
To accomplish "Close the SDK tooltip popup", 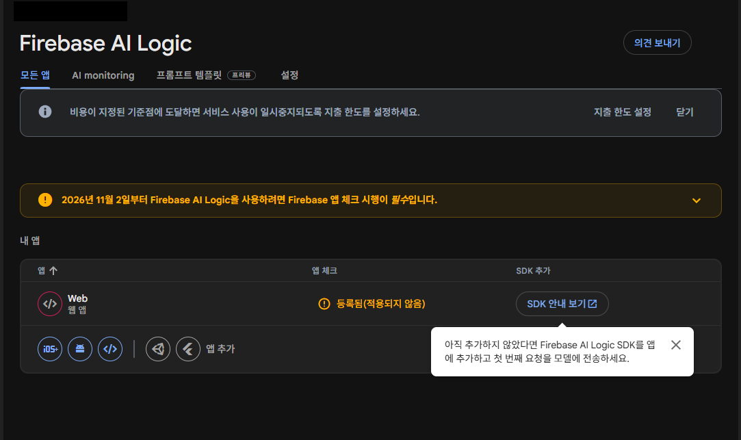I will tap(676, 345).
